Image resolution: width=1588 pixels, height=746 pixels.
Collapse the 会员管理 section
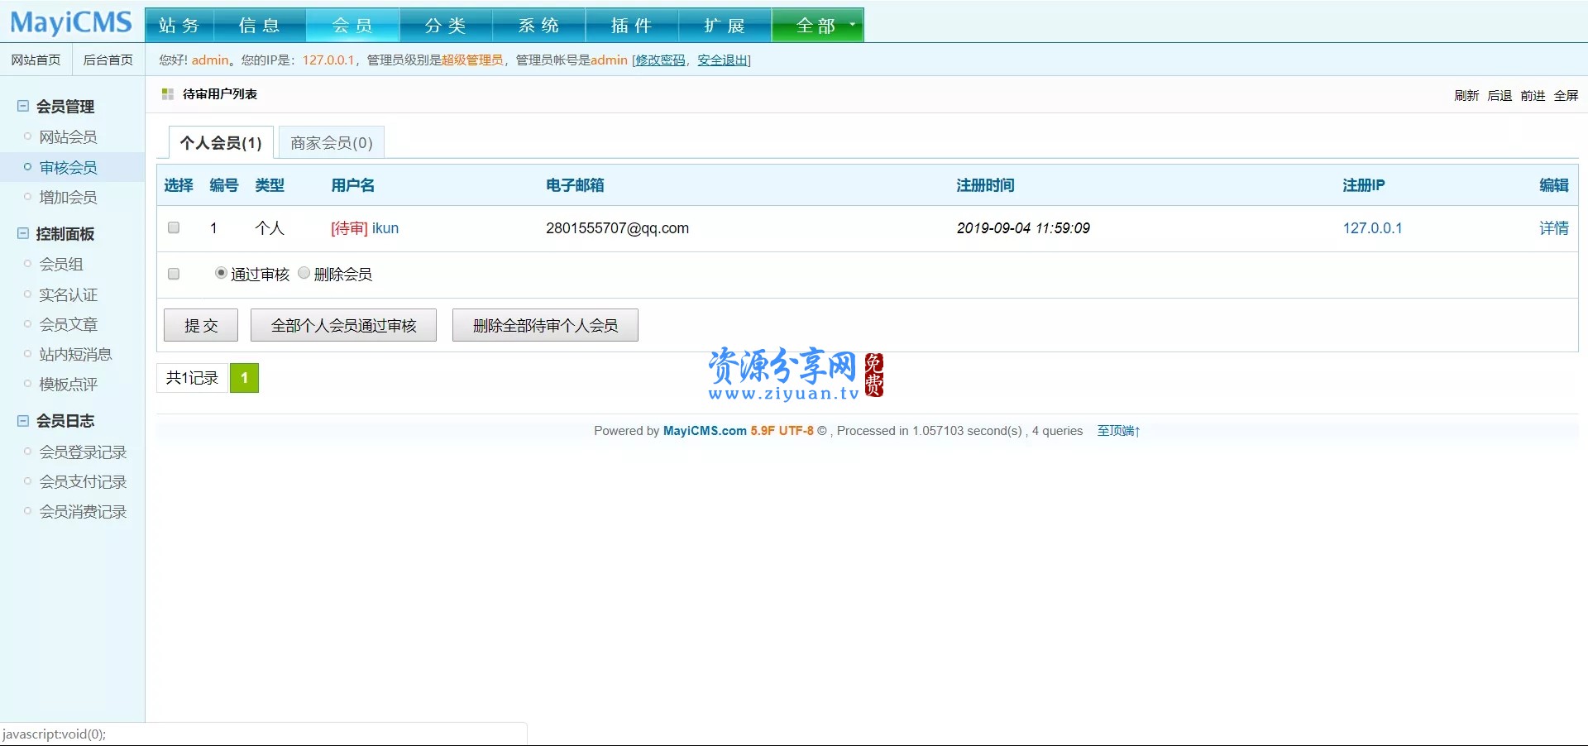pyautogui.click(x=23, y=106)
